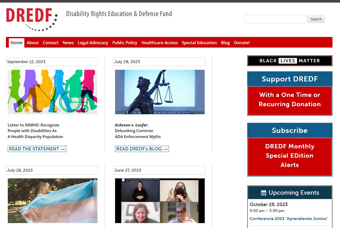Click the Search button
Viewport: 340px width, 228px height.
[x=316, y=19]
